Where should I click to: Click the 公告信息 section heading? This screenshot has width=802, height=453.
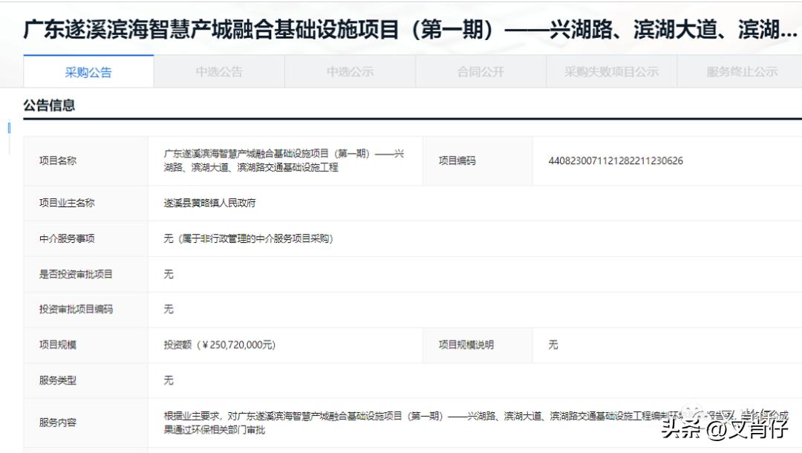point(48,105)
